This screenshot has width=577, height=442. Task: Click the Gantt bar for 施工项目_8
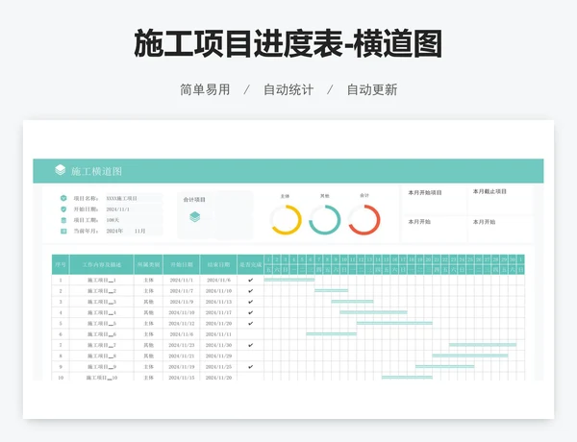coord(470,356)
